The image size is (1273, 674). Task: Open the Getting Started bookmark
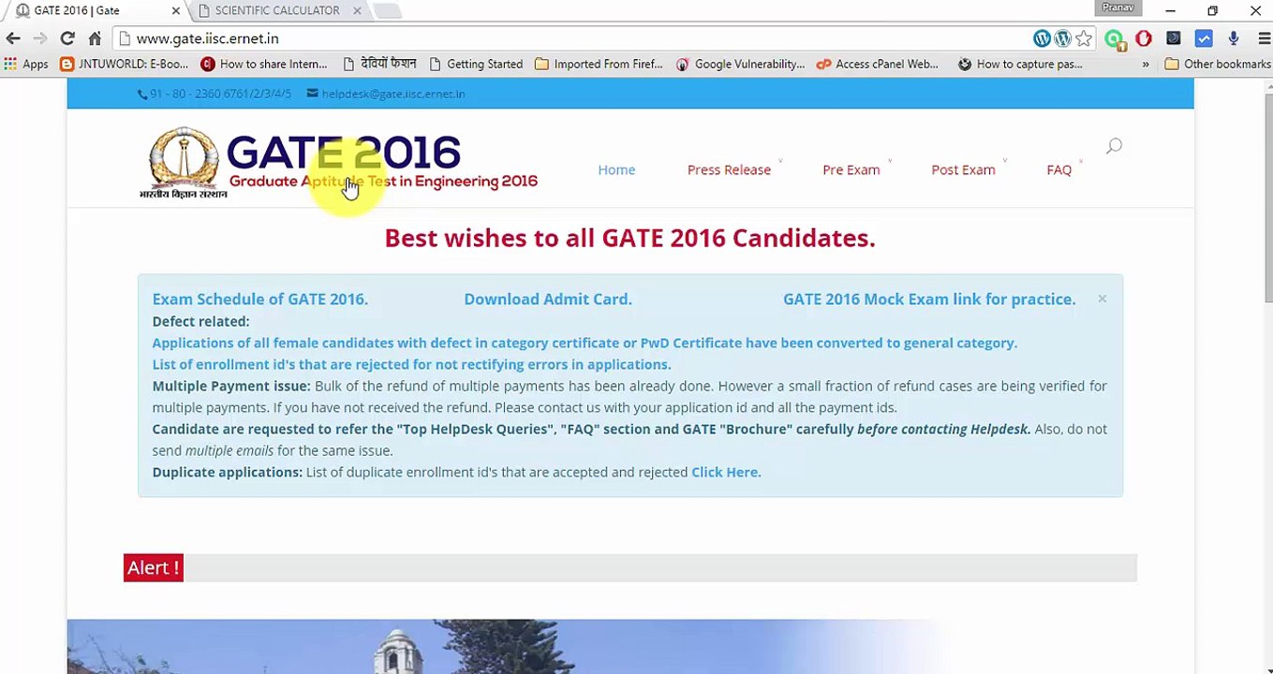pos(476,64)
